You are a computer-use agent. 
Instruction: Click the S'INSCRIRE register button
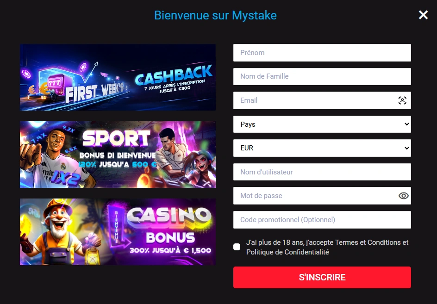pyautogui.click(x=322, y=277)
